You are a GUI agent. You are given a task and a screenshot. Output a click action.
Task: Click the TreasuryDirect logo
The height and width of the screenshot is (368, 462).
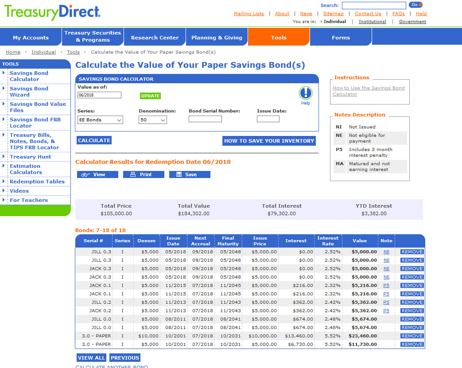tap(52, 12)
